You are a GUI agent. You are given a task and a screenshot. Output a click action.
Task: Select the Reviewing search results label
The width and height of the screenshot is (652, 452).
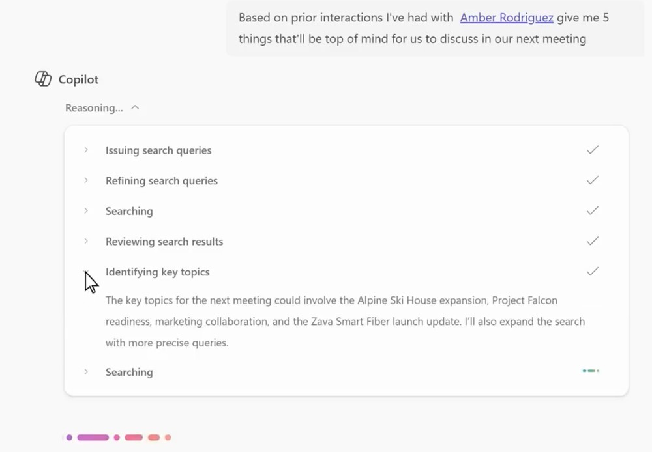(164, 242)
